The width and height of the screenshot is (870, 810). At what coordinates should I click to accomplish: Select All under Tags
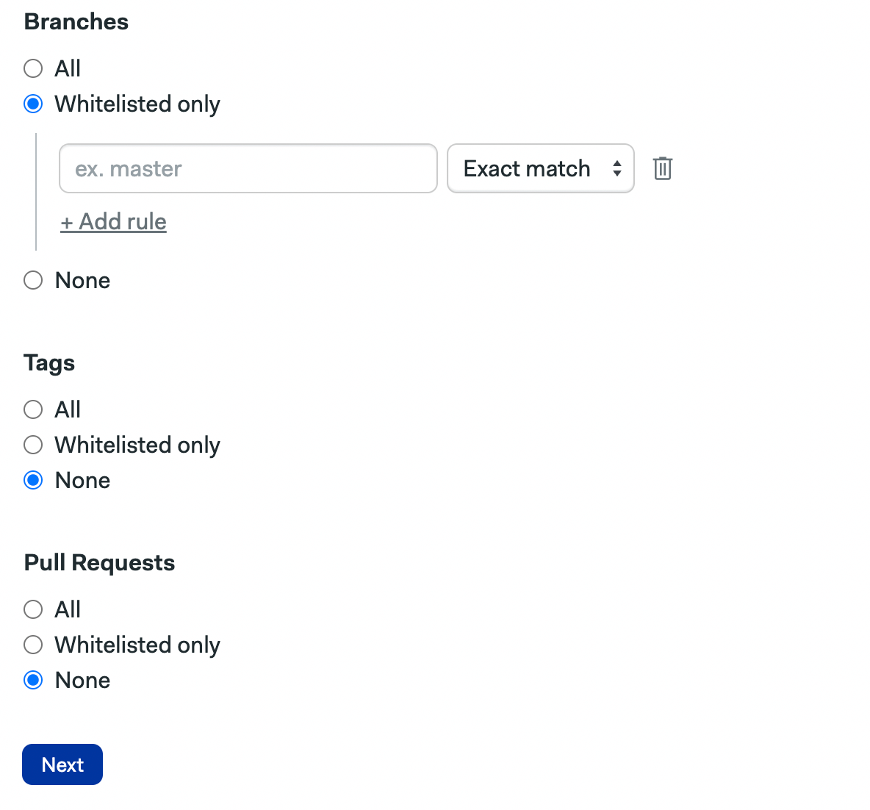[x=32, y=409]
